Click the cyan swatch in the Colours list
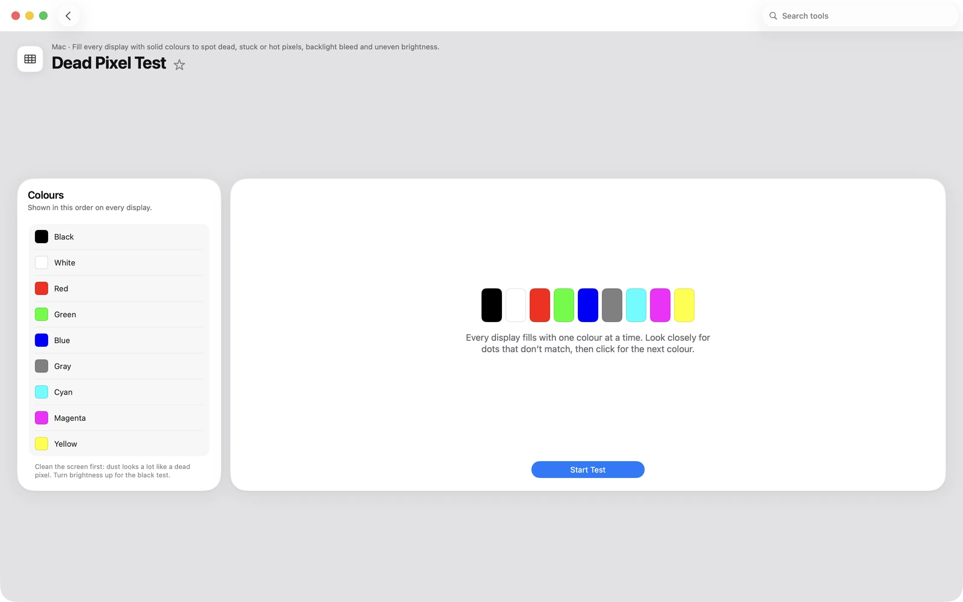This screenshot has height=602, width=963. click(x=42, y=392)
